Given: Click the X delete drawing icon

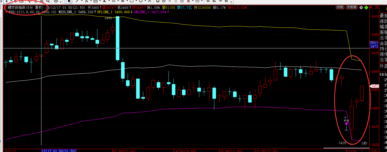Looking at the screenshot, I should coord(170,1).
